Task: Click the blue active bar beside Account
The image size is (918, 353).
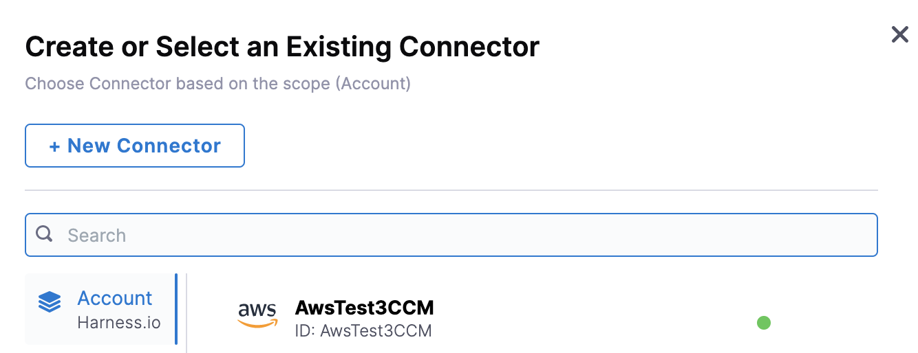Action: click(176, 309)
